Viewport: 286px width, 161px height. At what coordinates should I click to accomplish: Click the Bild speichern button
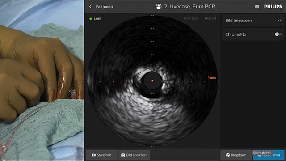click(134, 155)
